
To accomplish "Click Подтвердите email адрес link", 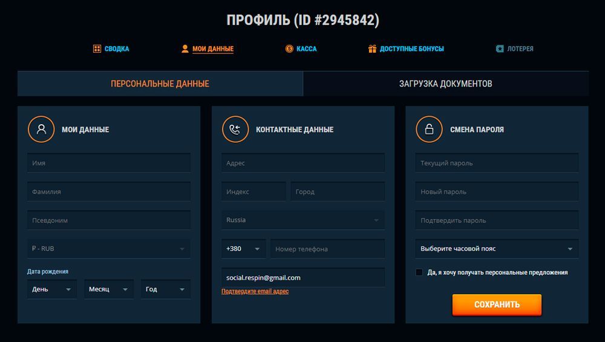I will click(255, 291).
